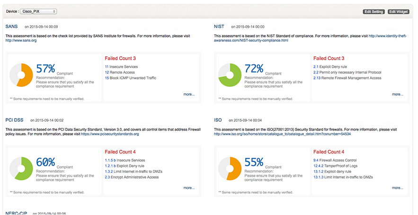
Task: Show more failed items in ISO panel
Action: 397,188
